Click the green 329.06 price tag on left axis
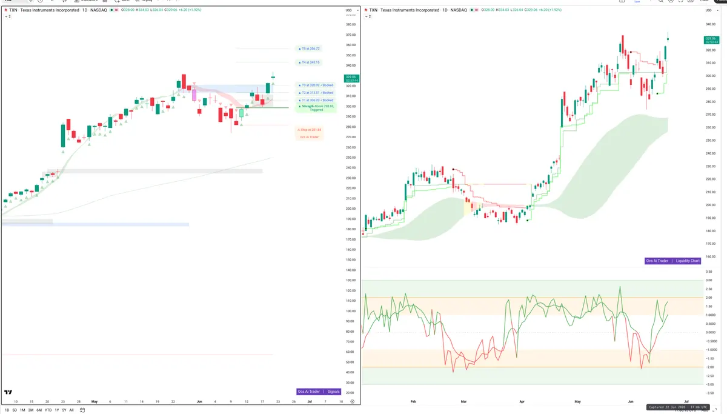This screenshot has height=414, width=727. (351, 78)
